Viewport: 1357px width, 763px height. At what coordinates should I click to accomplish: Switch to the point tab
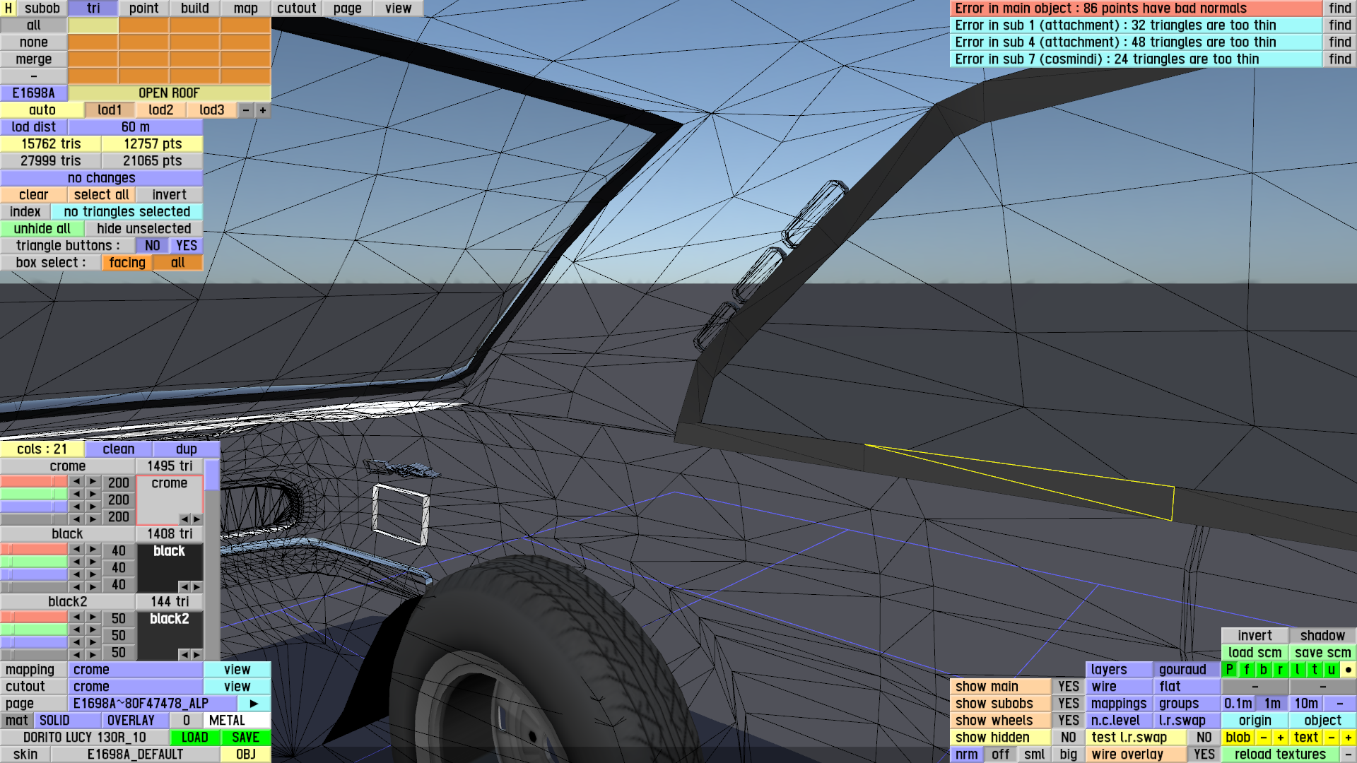tap(143, 8)
